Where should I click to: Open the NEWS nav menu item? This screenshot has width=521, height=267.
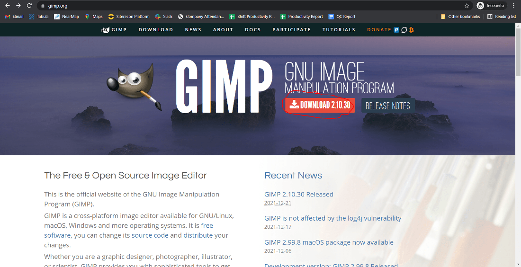pyautogui.click(x=193, y=29)
